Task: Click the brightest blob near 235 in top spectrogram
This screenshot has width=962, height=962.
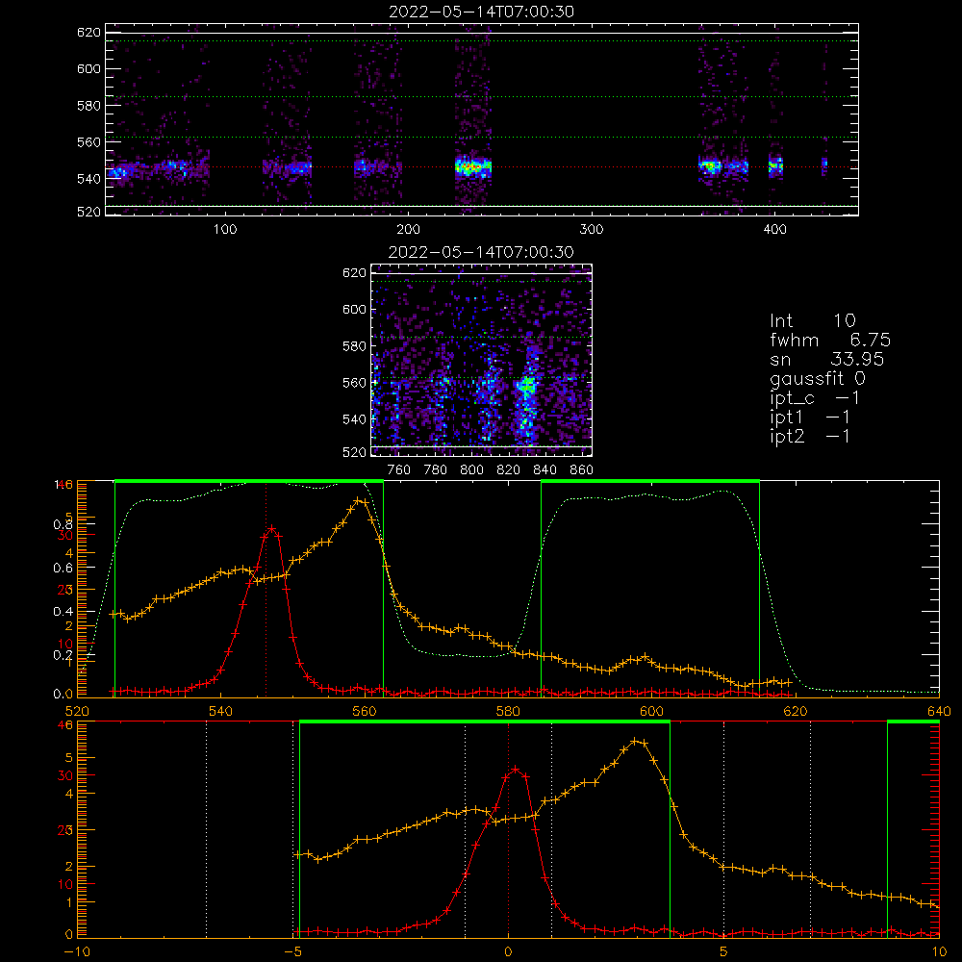Action: click(473, 166)
